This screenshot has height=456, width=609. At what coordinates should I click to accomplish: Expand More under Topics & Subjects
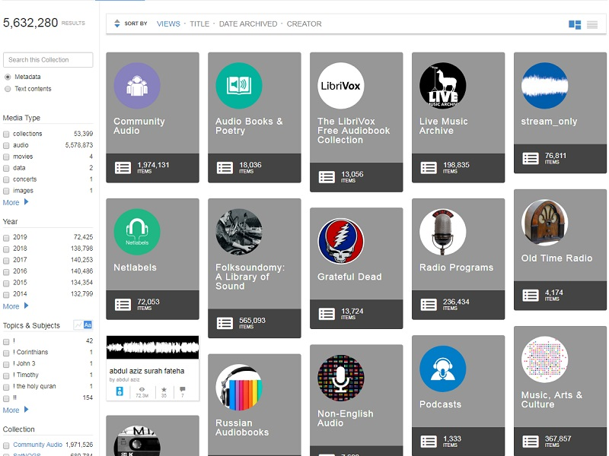point(15,410)
